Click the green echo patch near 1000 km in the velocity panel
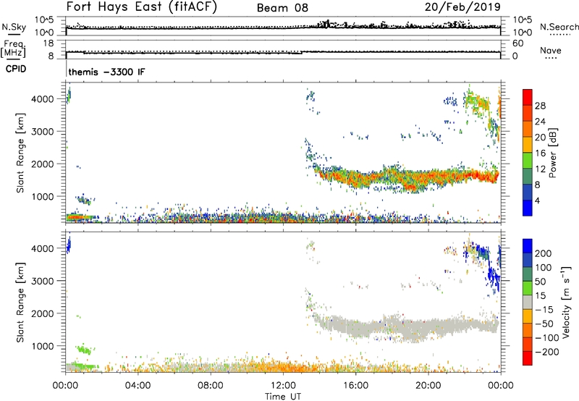This screenshot has width=579, height=401. tap(84, 349)
